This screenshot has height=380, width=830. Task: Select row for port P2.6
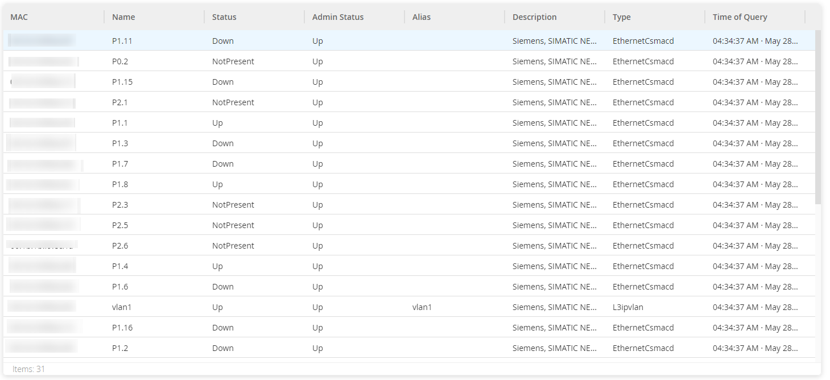tap(120, 246)
